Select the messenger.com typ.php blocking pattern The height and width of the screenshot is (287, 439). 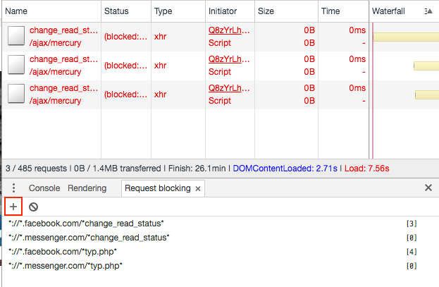pos(66,266)
